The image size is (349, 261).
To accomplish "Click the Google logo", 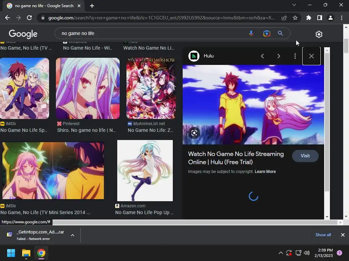I will coord(23,34).
